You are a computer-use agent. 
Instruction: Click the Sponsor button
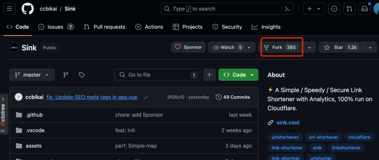coord(188,47)
